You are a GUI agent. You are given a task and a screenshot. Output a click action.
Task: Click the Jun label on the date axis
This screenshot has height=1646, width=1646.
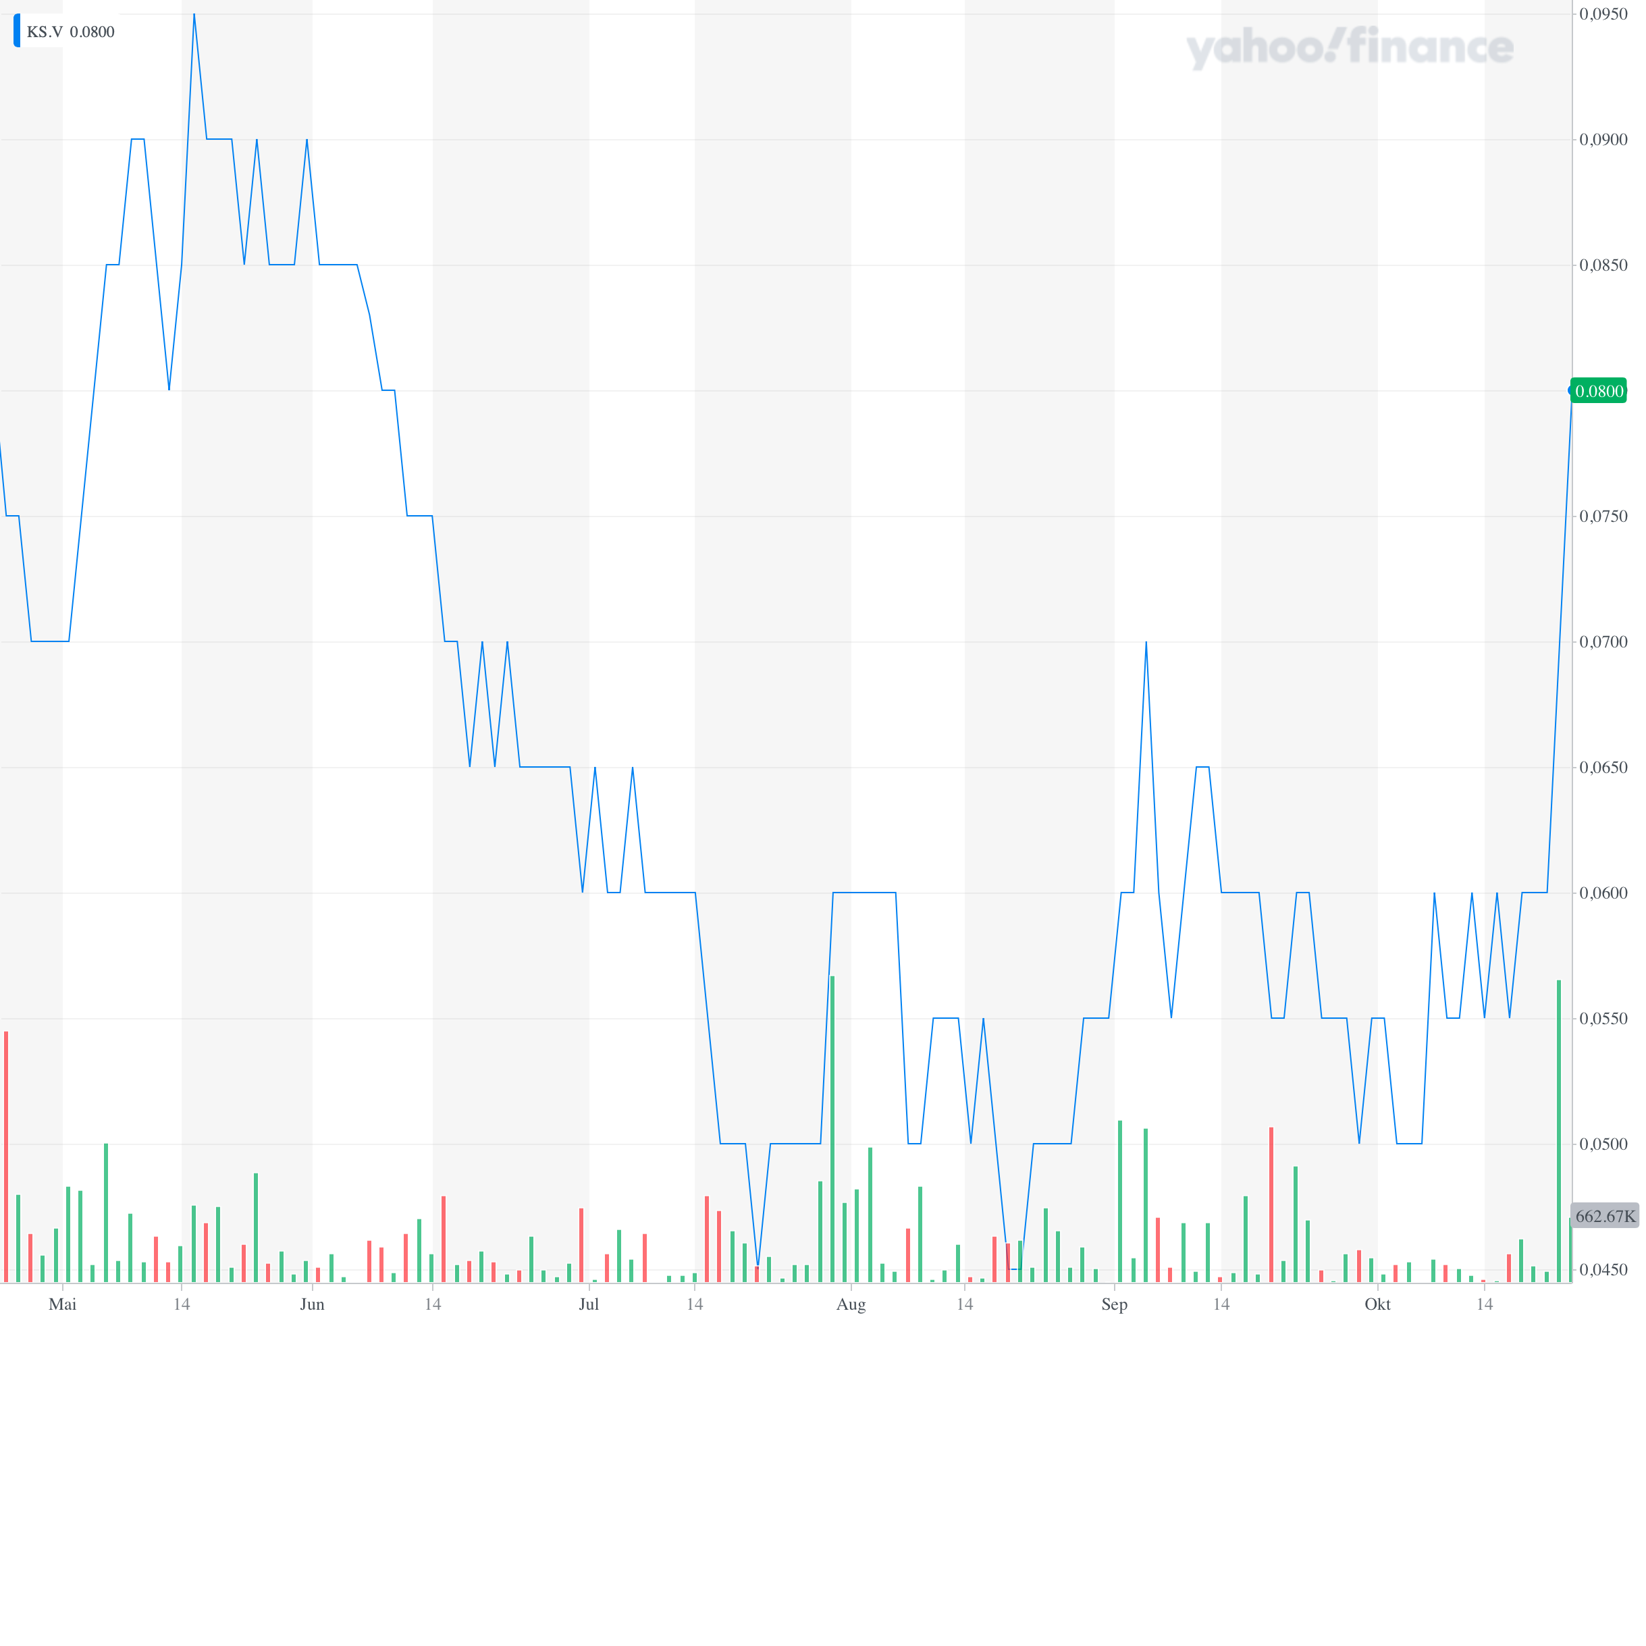[312, 1304]
